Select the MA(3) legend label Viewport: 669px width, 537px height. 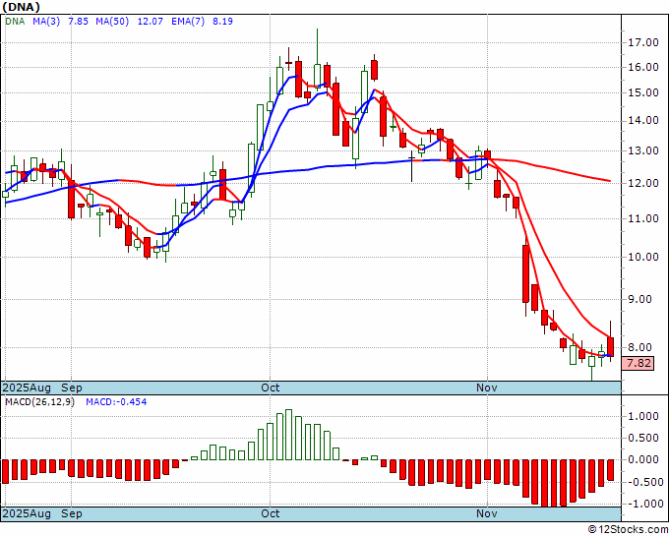coord(46,21)
